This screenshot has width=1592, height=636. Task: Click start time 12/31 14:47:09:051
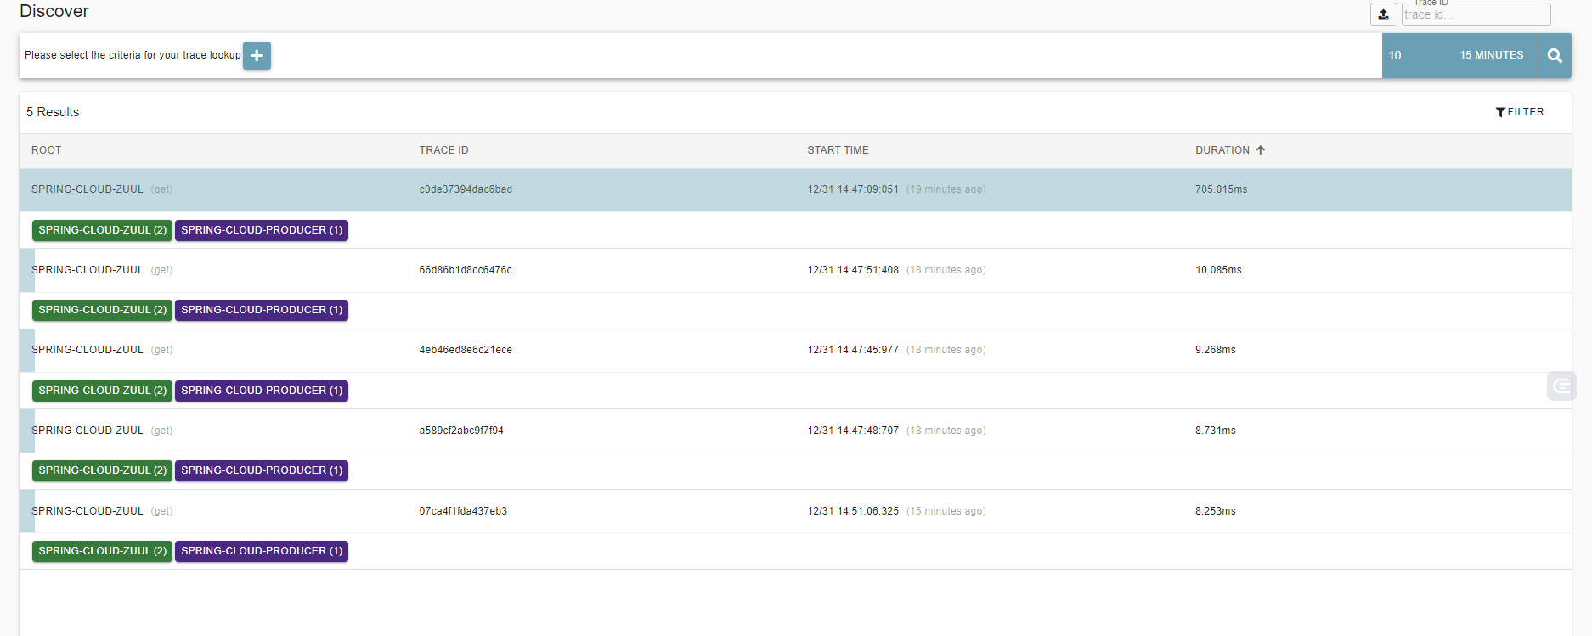[853, 189]
